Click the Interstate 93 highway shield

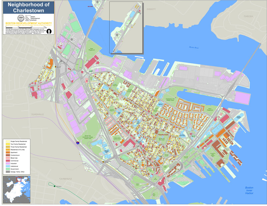[x=77, y=143]
